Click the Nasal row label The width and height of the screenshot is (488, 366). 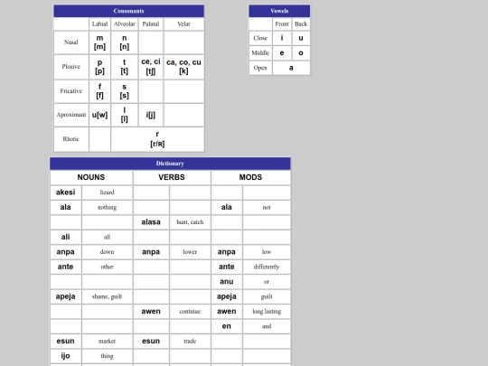71,42
